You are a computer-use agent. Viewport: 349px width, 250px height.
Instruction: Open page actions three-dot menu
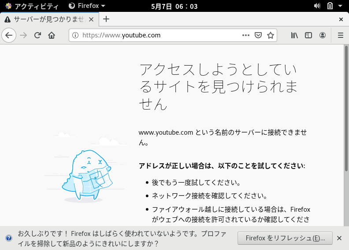(246, 35)
